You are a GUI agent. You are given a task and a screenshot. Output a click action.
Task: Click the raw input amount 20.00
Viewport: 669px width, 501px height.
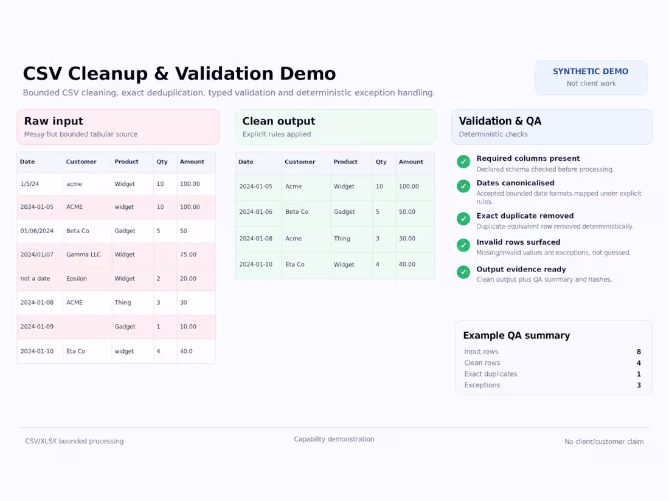point(188,279)
